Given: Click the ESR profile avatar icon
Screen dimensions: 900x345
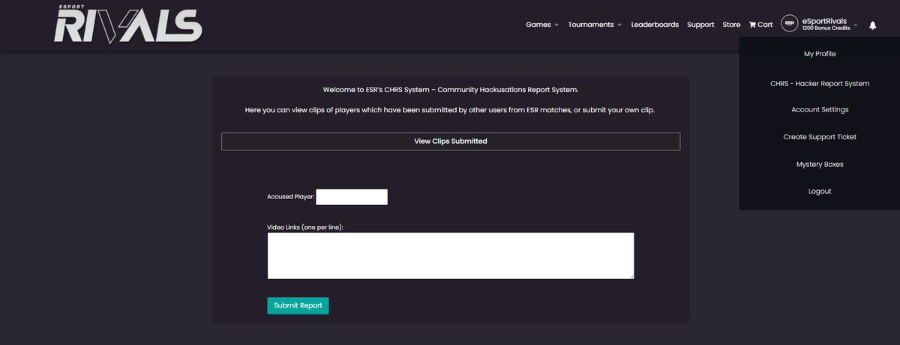Looking at the screenshot, I should pyautogui.click(x=789, y=24).
